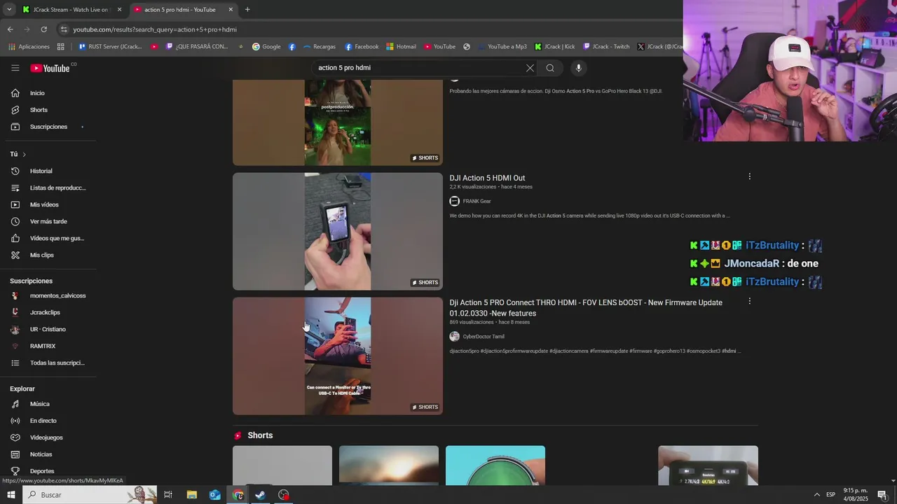Click the magnifier search button
Image resolution: width=897 pixels, height=504 pixels.
[x=550, y=68]
